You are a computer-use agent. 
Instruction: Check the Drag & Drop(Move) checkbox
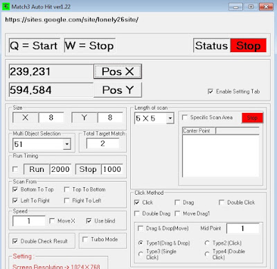point(141,229)
